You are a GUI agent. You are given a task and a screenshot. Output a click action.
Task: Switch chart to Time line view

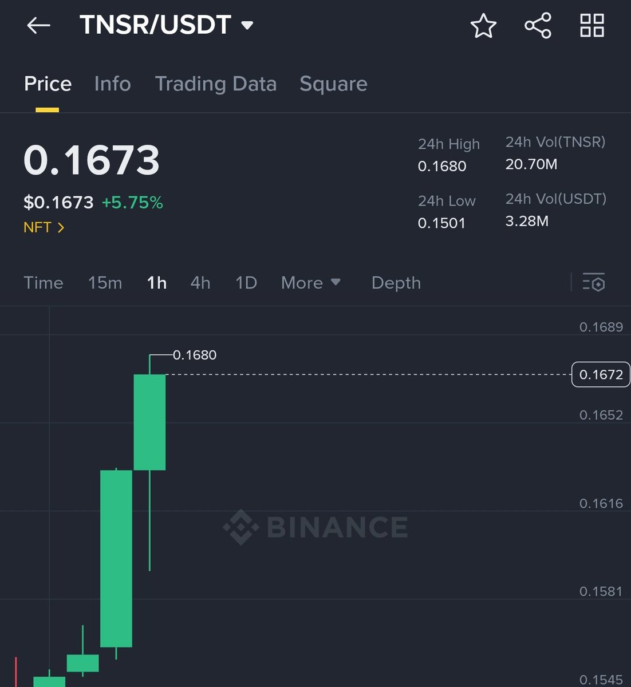coord(44,283)
